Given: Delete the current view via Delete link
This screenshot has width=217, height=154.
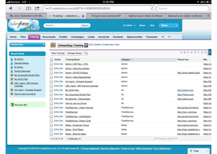Looking at the screenshot, I should pyautogui.click(x=97, y=45).
